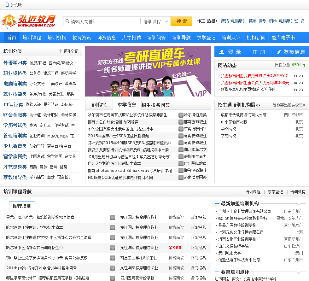Go to 首页 in the navigation bar
309x281 pixels.
click(x=12, y=38)
